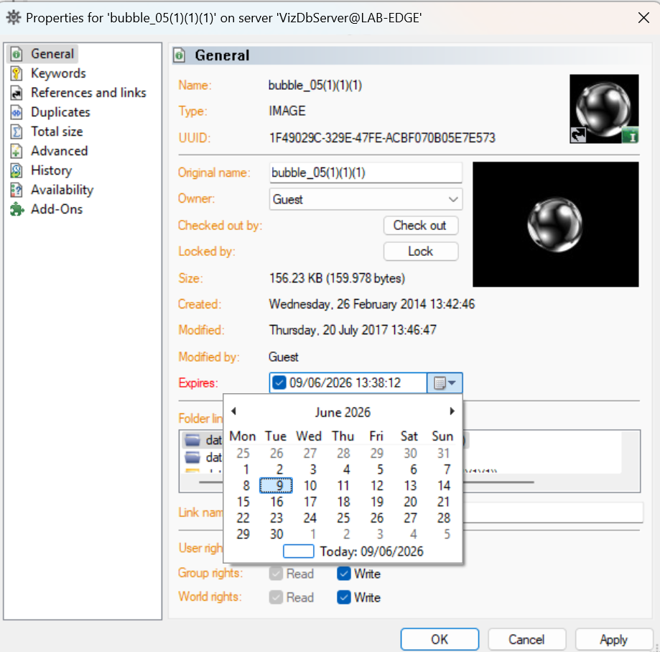Screen dimensions: 660x652
Task: Select greyed May 31 in the calendar
Action: click(444, 453)
